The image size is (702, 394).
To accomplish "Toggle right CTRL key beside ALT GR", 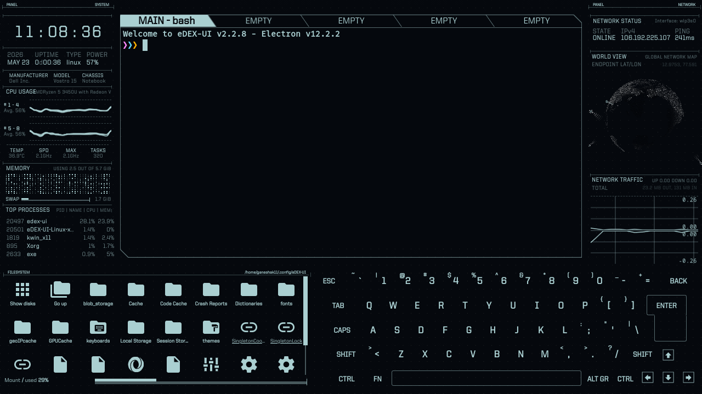I will 625,379.
